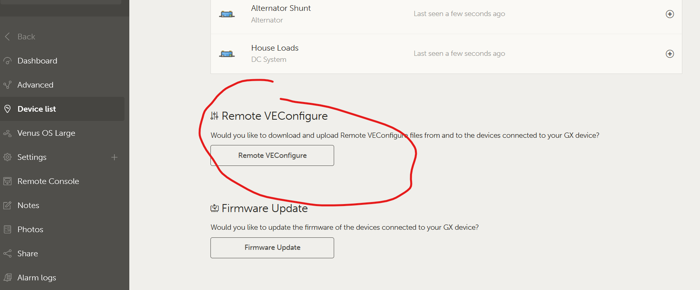
Task: Click the Notes pencil icon
Action: pos(7,205)
